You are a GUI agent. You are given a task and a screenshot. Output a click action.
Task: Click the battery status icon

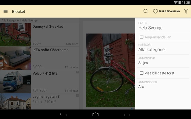180,2
